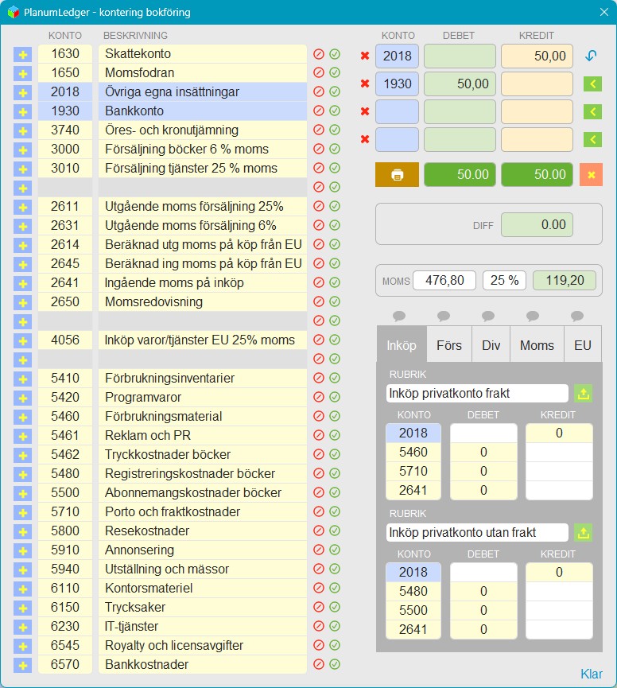Click the printer icon button
617x688 pixels.
[x=397, y=175]
